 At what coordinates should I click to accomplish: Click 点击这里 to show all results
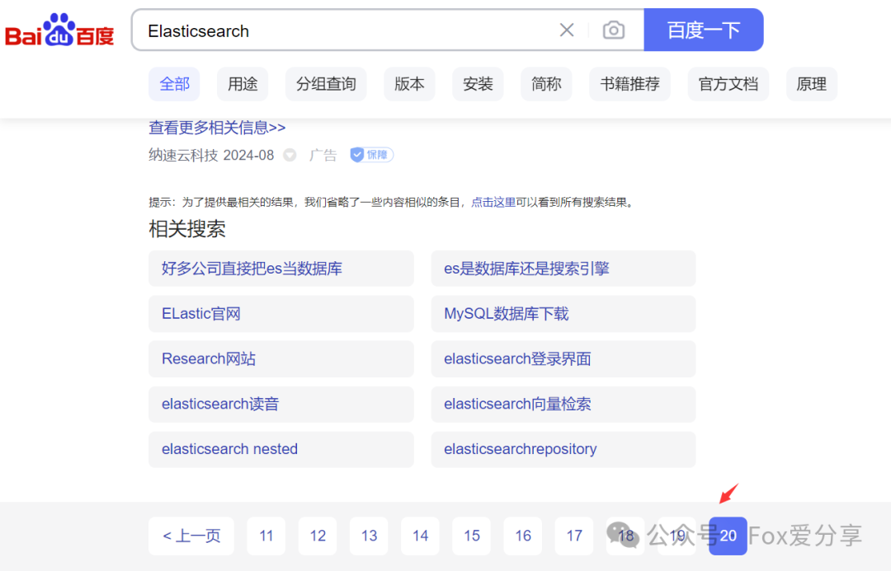(493, 202)
